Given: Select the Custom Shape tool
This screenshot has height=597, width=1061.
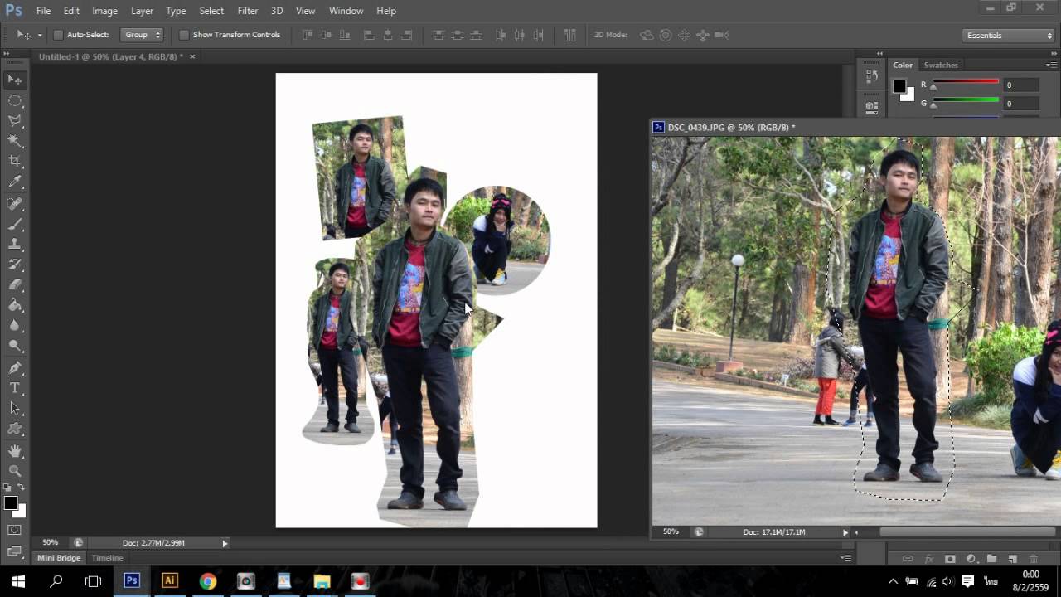Looking at the screenshot, I should pyautogui.click(x=15, y=430).
